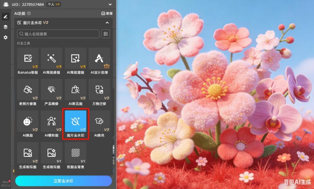The image size is (314, 189).
Task: Select the AI商品图 tool
Action: (x=75, y=90)
